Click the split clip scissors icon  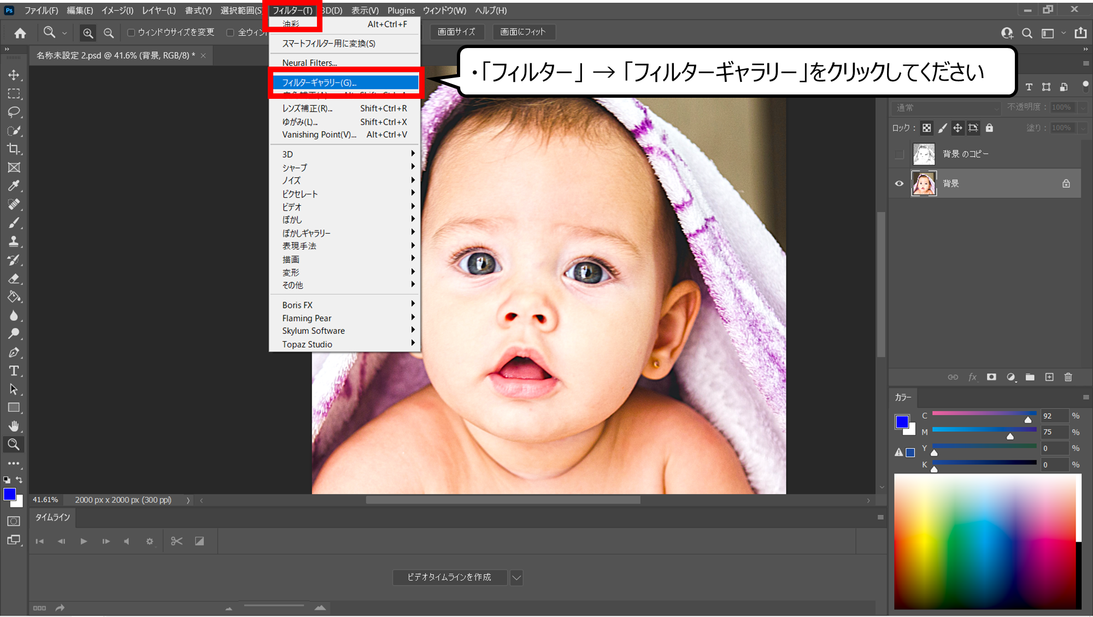pyautogui.click(x=177, y=541)
